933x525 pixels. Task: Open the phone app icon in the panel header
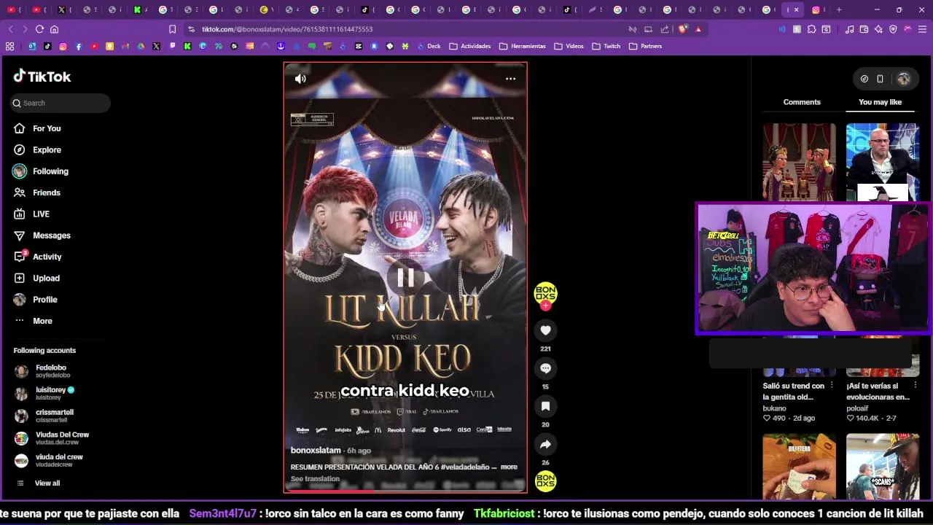click(x=880, y=79)
